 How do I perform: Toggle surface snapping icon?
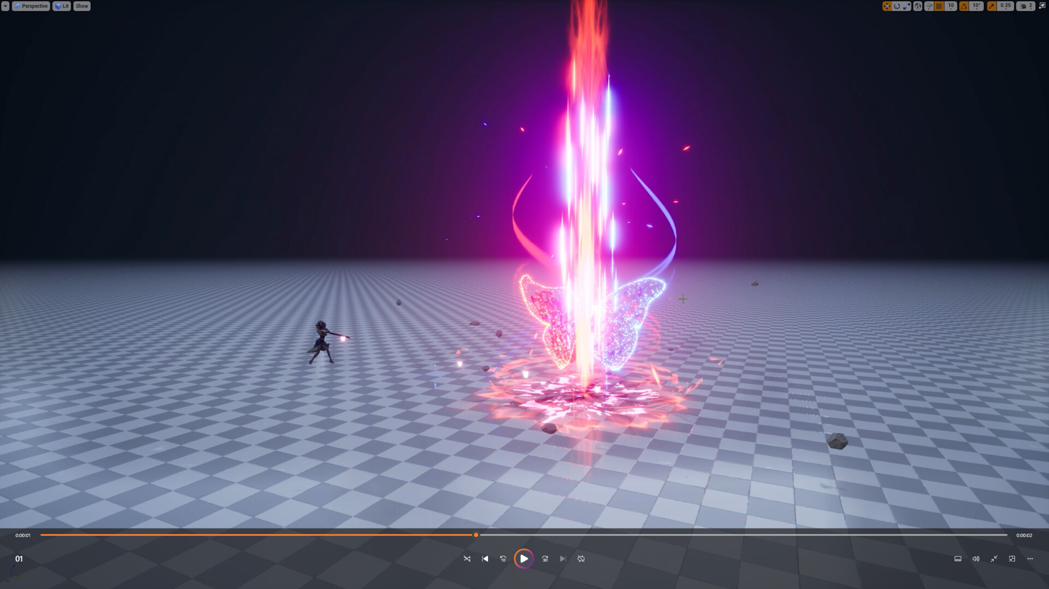tap(928, 6)
